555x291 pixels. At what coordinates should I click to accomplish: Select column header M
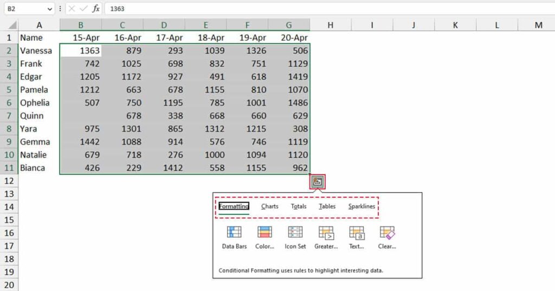(538, 25)
